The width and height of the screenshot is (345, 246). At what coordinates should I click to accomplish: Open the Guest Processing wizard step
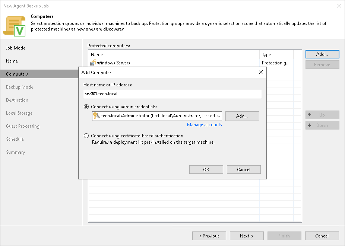click(23, 126)
